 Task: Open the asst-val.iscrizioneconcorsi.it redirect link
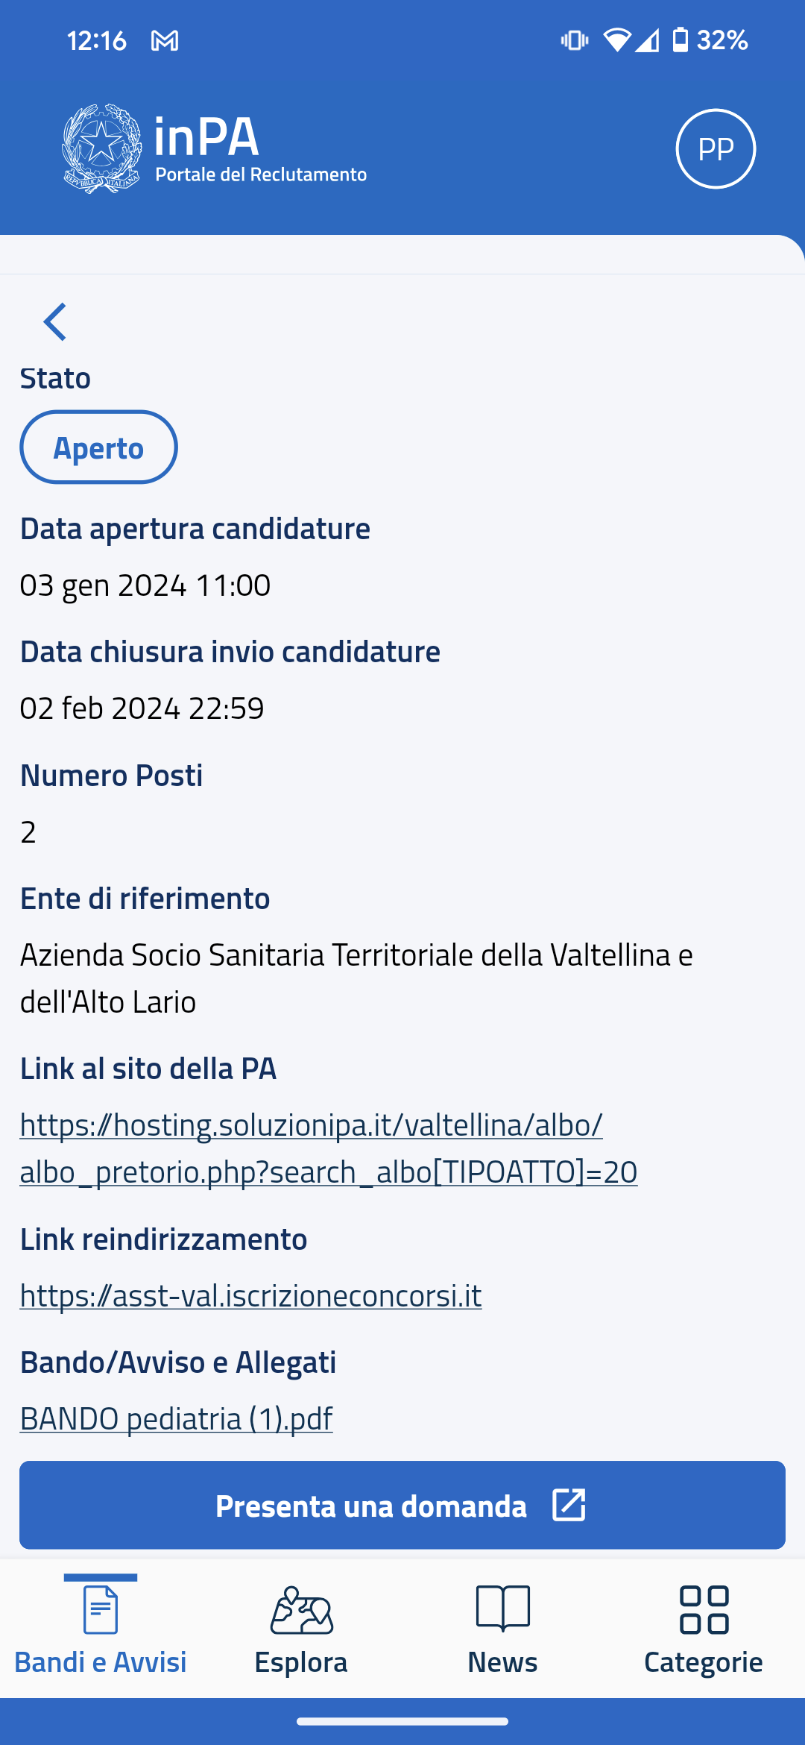250,1296
